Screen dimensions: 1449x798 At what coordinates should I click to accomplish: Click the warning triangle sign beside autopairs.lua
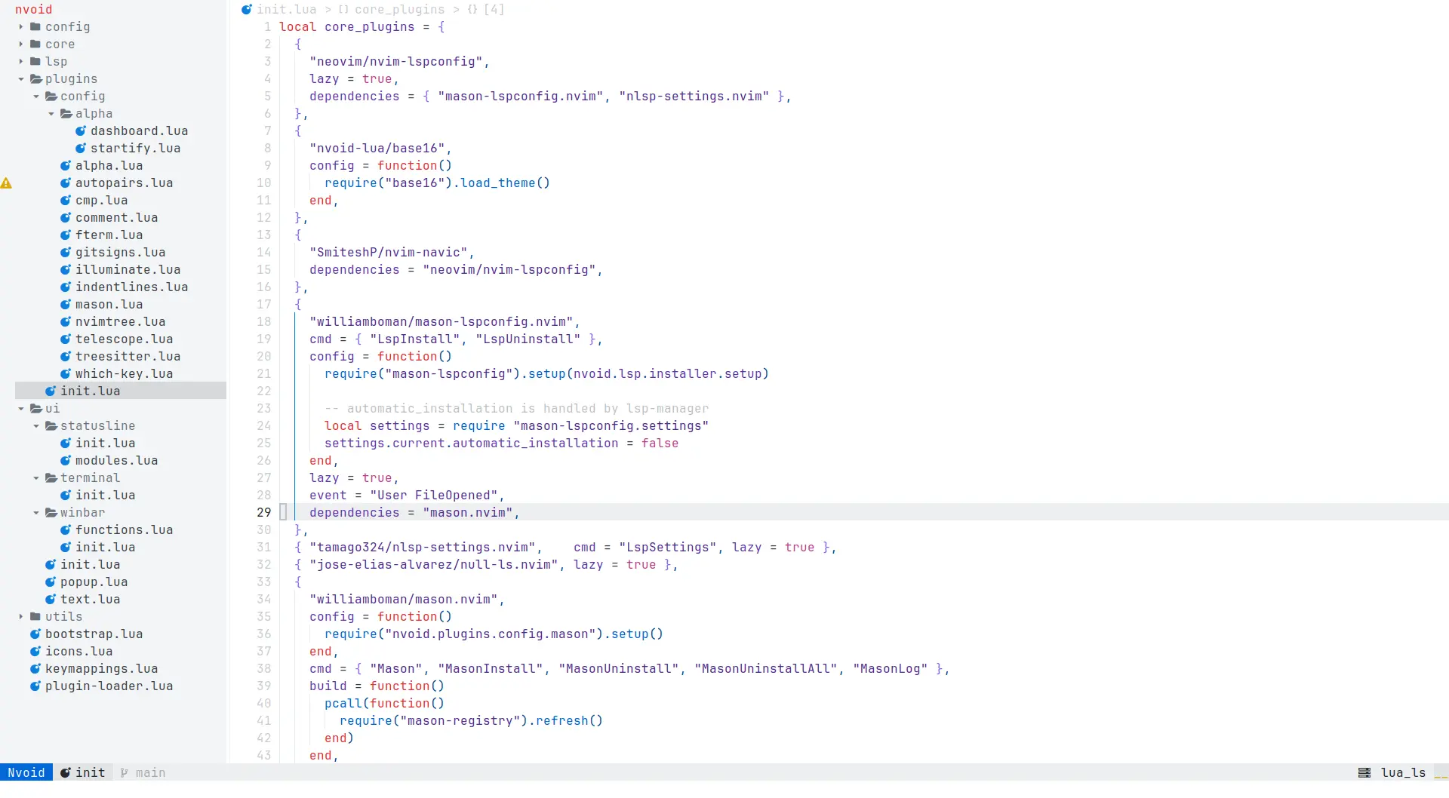point(6,183)
